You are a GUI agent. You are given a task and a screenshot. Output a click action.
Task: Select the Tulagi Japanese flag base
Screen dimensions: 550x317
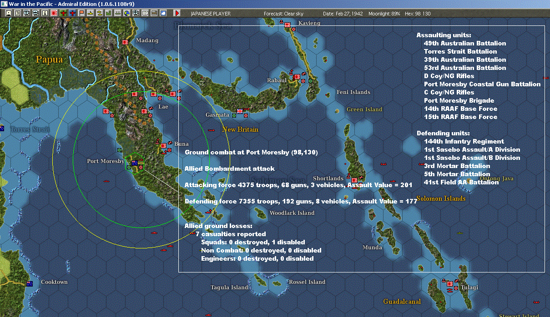point(450,283)
